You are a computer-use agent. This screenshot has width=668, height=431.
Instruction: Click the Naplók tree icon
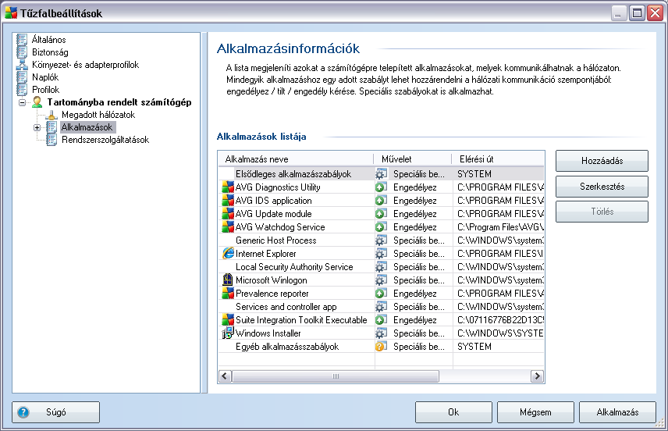click(x=22, y=77)
